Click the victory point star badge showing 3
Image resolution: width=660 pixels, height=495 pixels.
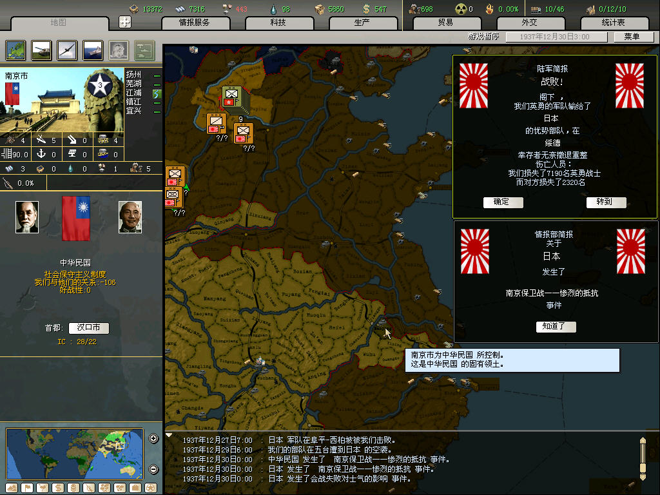click(x=100, y=86)
